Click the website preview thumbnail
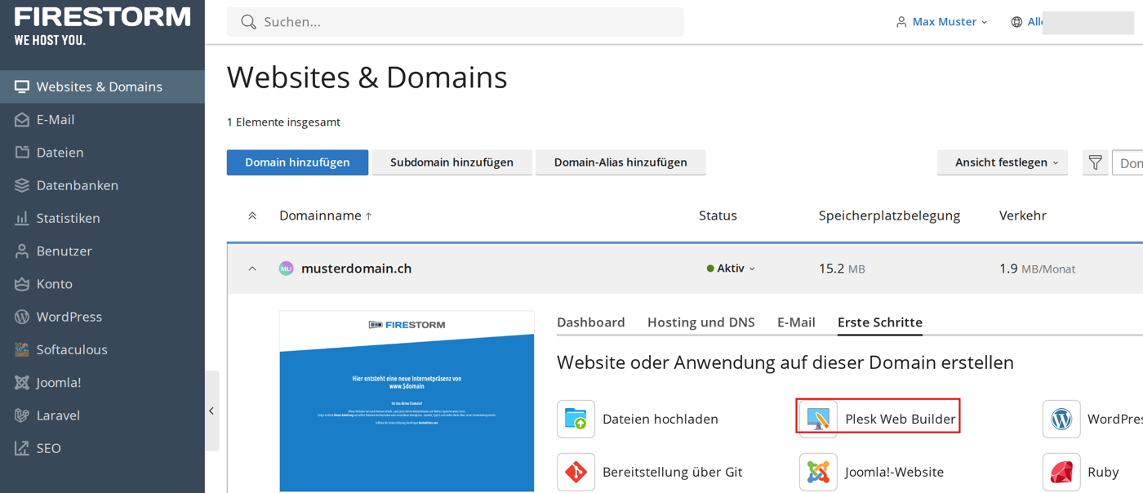 click(x=407, y=401)
